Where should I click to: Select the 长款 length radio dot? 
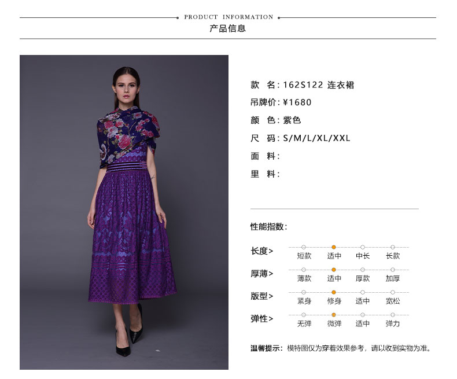tap(393, 247)
